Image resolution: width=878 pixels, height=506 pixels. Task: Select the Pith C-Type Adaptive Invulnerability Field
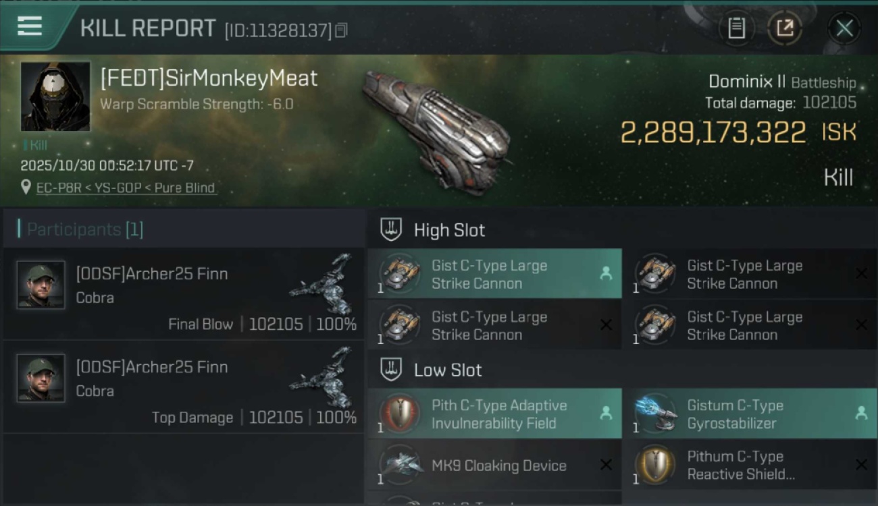click(494, 414)
